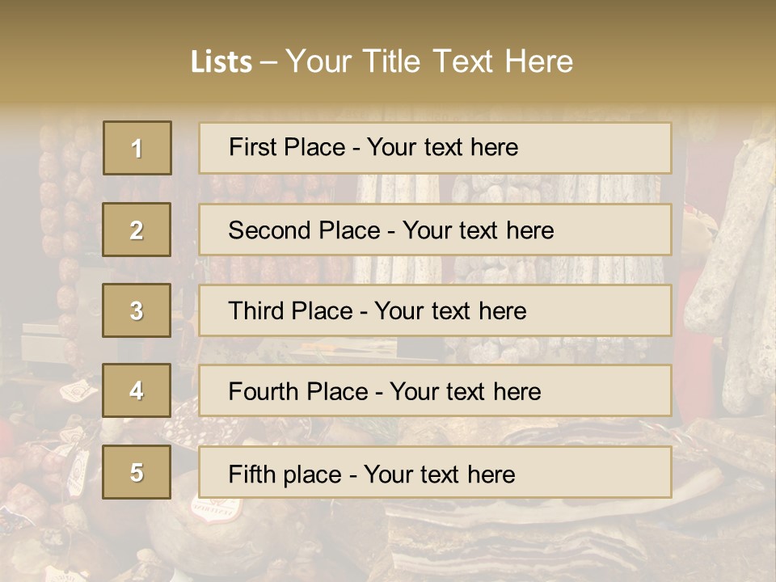Select the number 5 box
This screenshot has height=582, width=776.
pos(137,472)
